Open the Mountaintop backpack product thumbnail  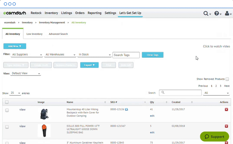44,114
